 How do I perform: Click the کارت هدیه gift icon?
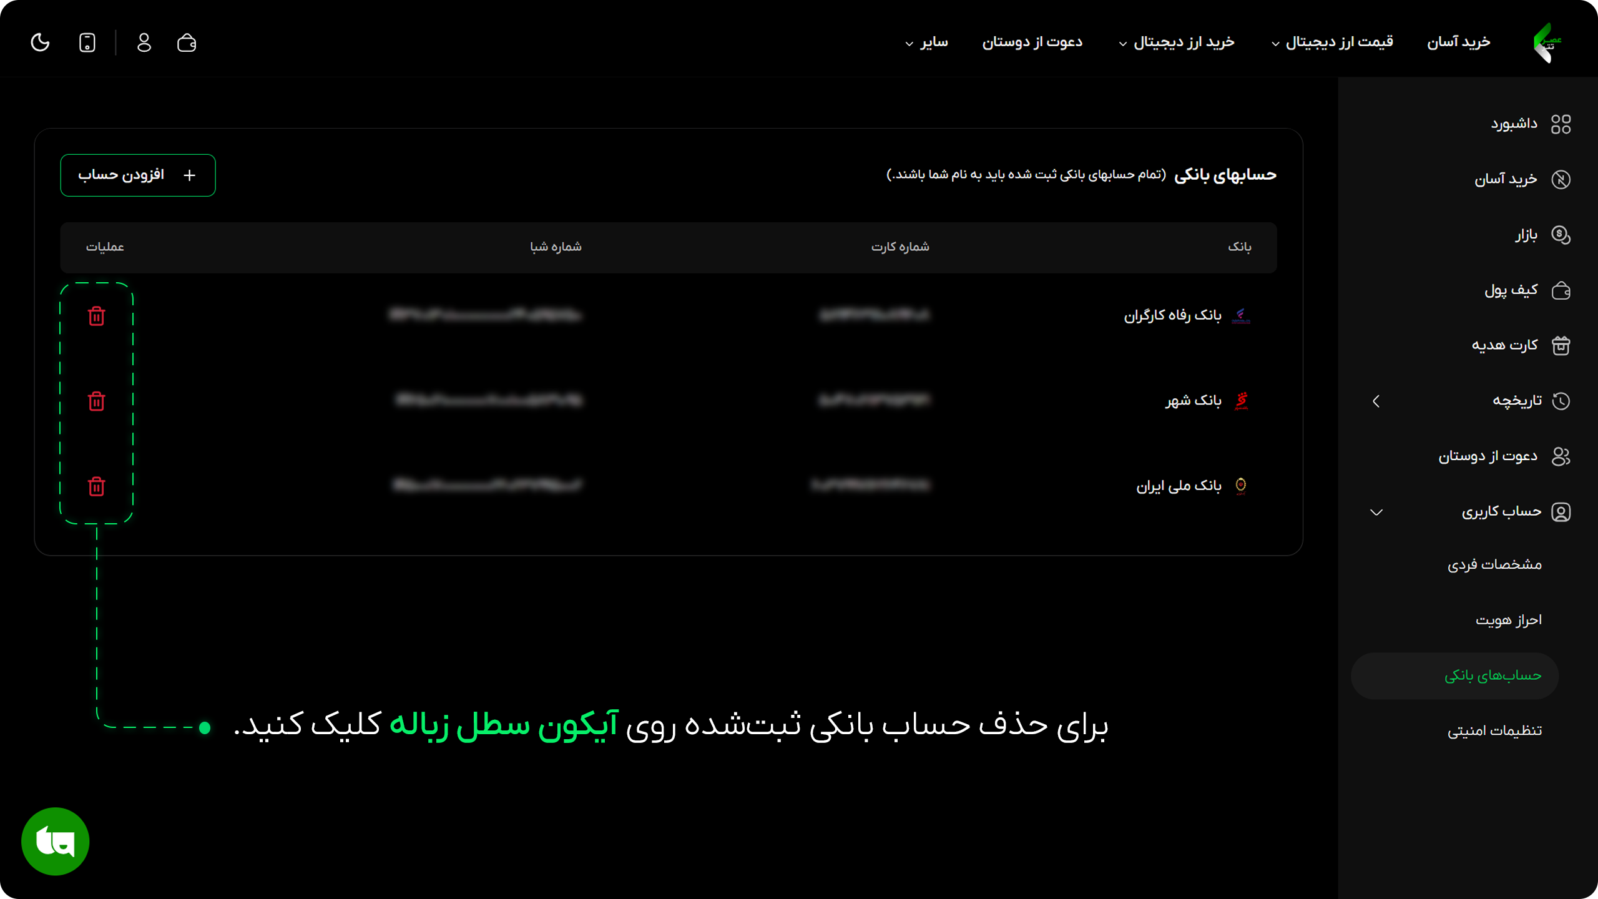(1561, 345)
